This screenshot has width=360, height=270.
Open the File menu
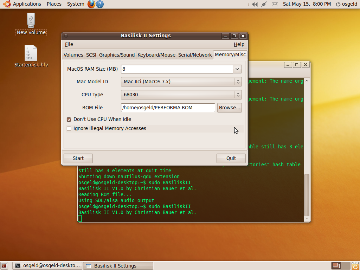(x=69, y=44)
